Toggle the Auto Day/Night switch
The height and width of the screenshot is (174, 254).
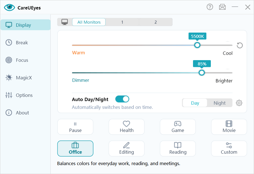pyautogui.click(x=122, y=99)
